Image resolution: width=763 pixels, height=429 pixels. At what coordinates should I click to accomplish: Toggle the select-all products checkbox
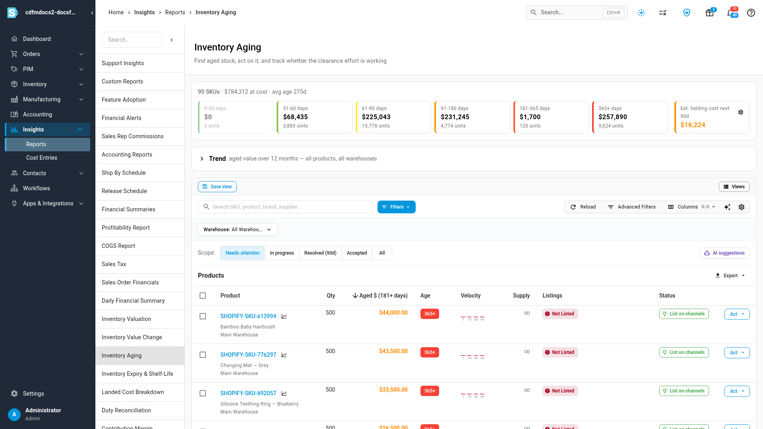point(203,296)
